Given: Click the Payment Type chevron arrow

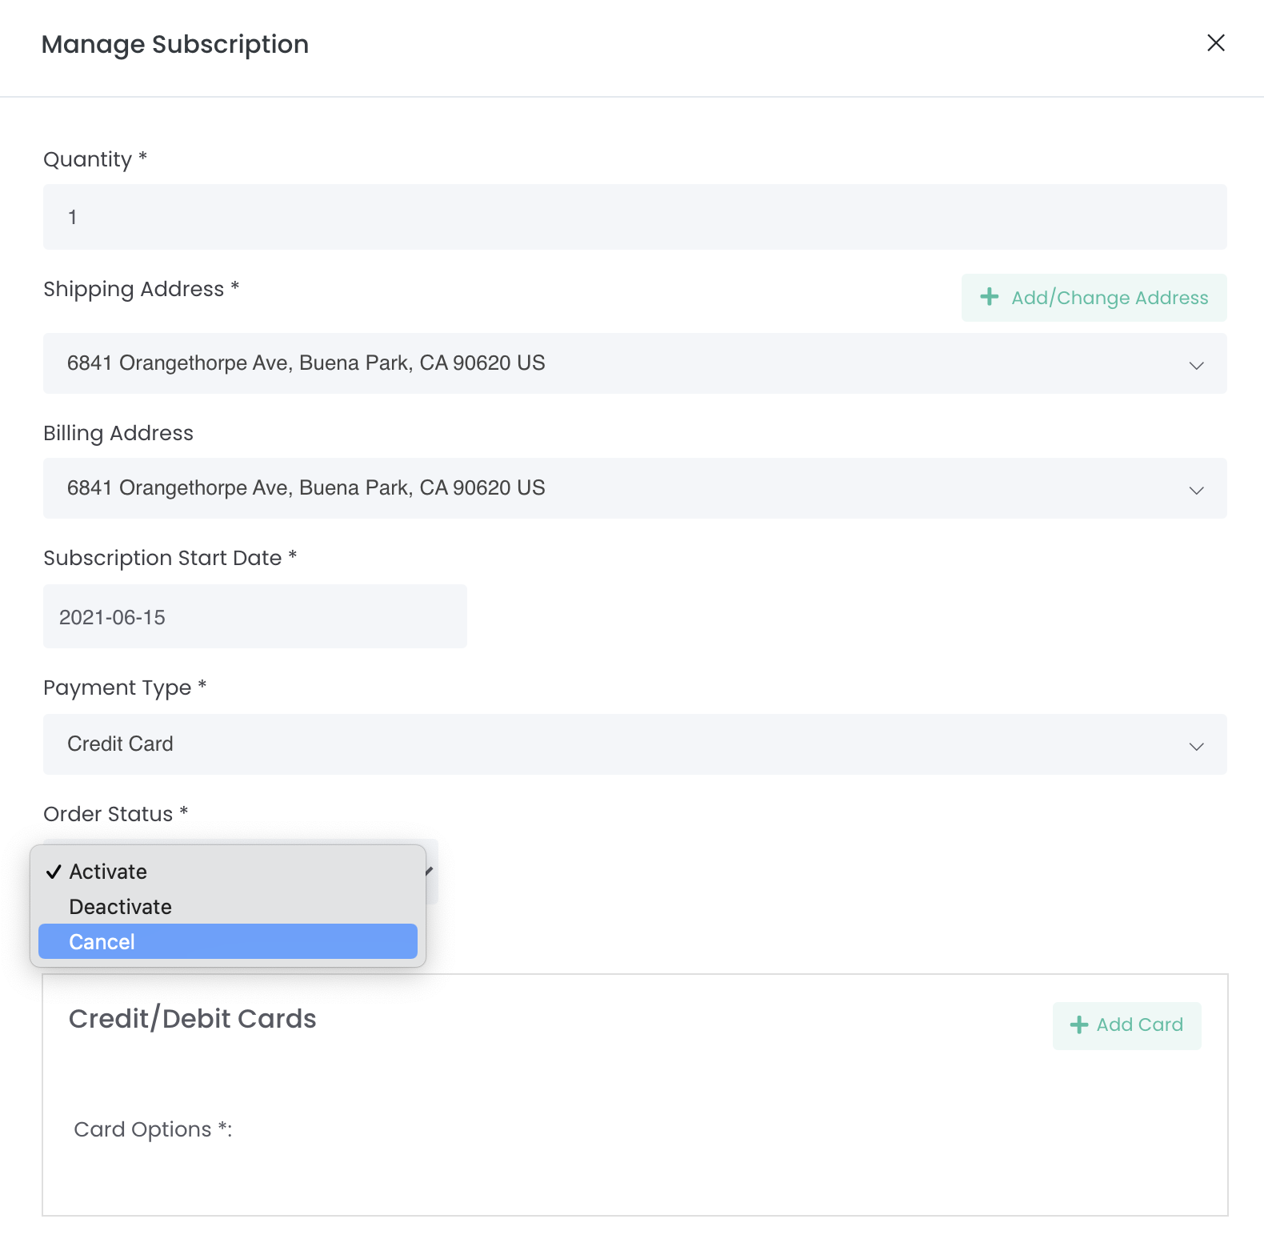Looking at the screenshot, I should (x=1196, y=746).
